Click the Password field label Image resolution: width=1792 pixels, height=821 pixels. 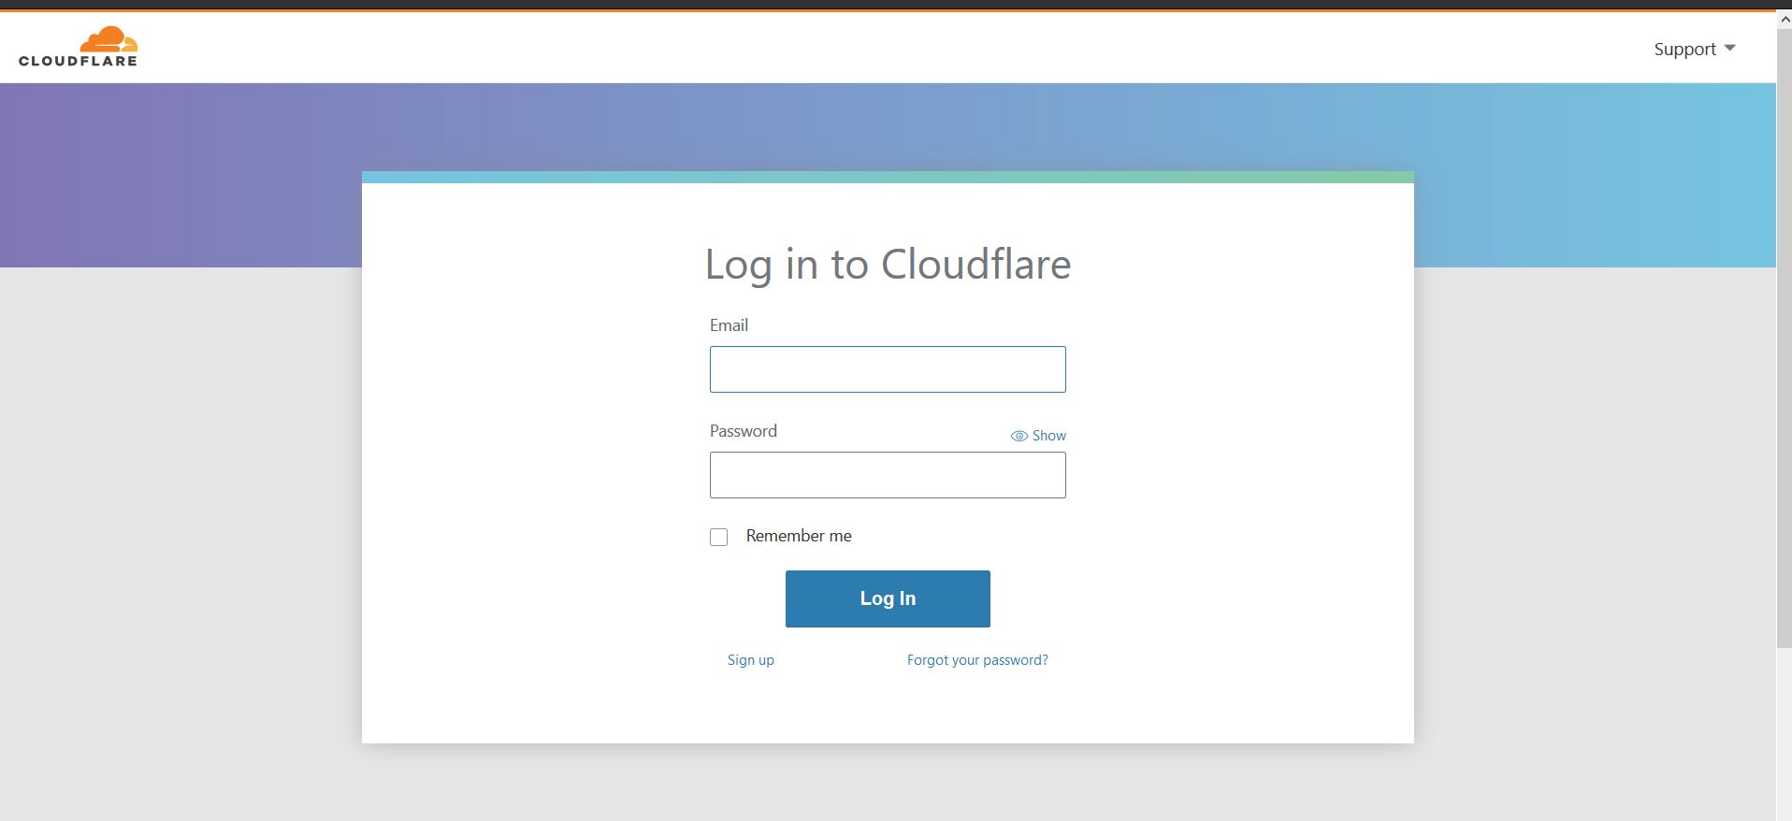point(743,431)
